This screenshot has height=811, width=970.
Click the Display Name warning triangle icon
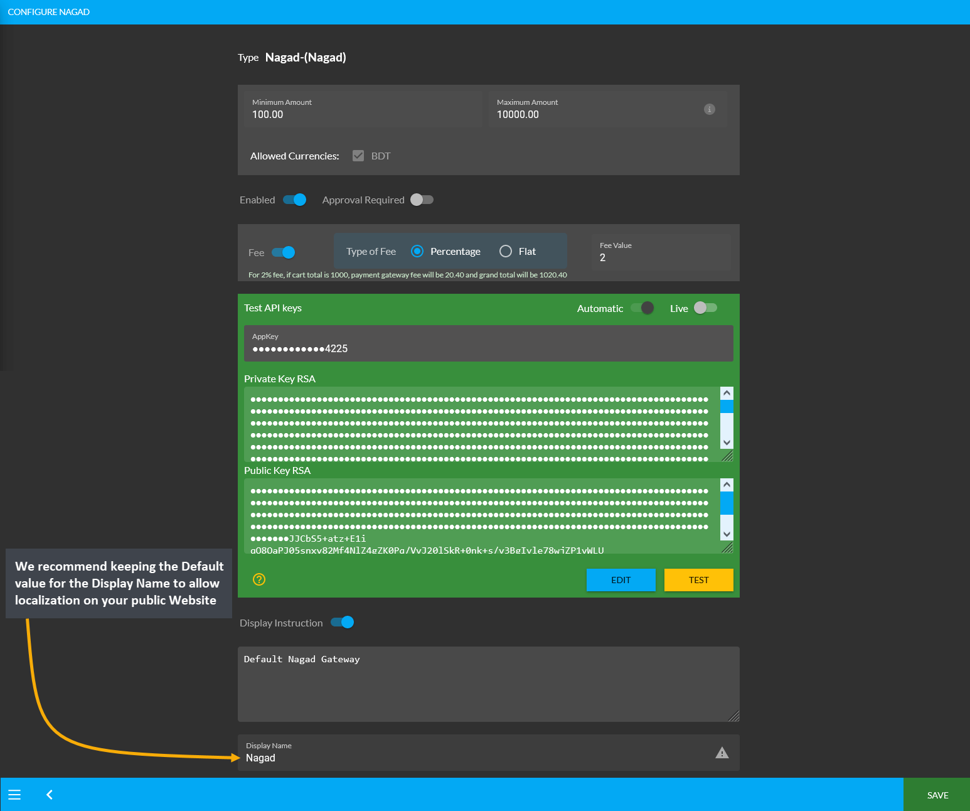(x=722, y=753)
